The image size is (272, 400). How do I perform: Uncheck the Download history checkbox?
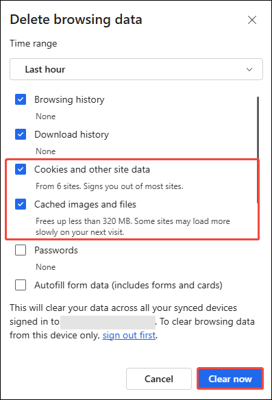point(21,134)
